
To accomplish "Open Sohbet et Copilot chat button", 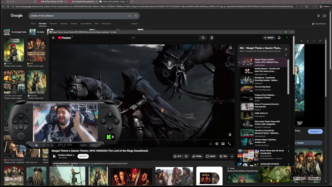I will (324, 6).
